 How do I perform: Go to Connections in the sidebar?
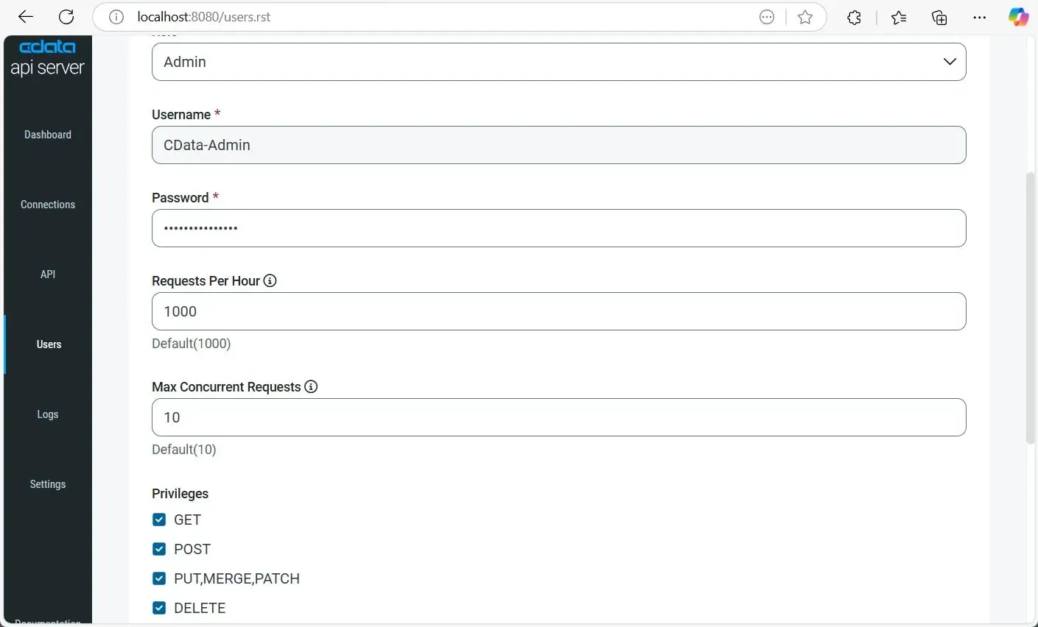pos(48,205)
